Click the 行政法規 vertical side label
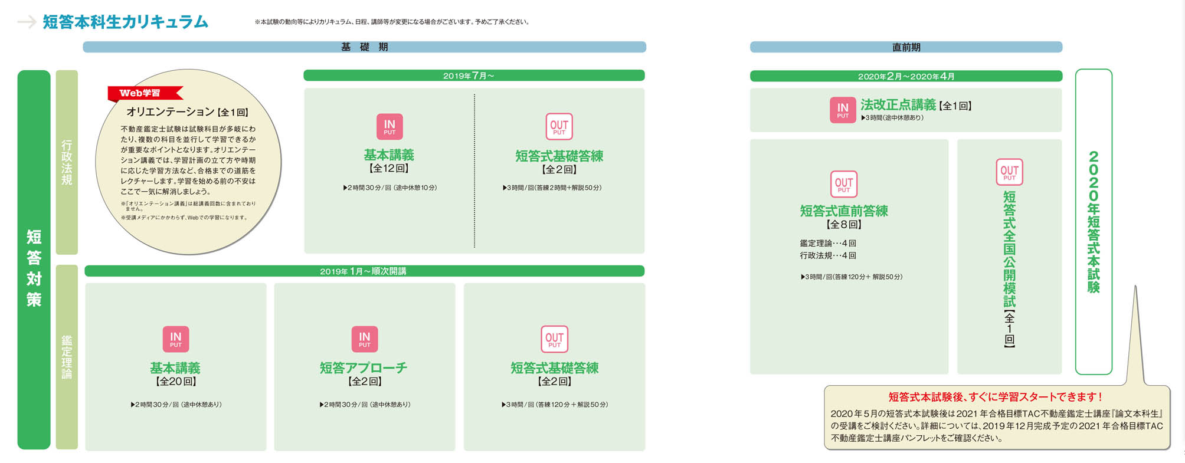1185x463 pixels. pos(67,162)
